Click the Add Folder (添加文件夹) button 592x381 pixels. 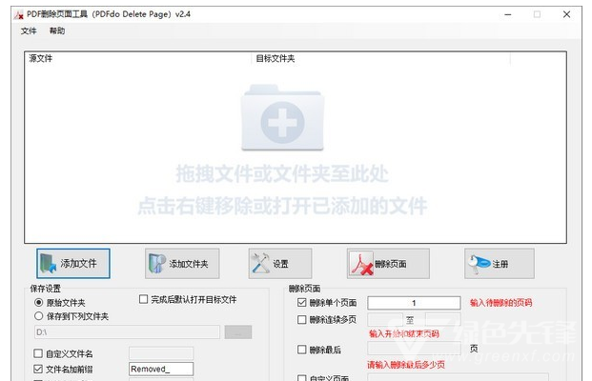click(x=183, y=263)
